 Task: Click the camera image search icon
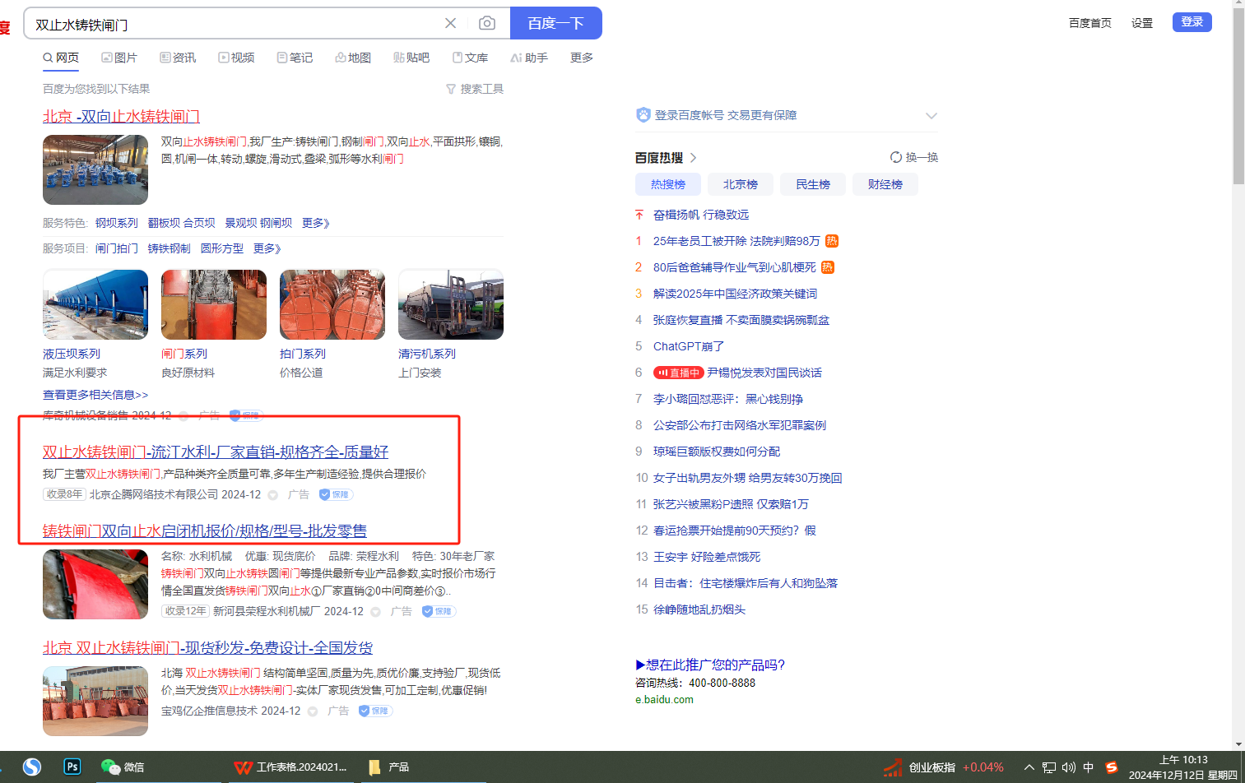[x=487, y=23]
